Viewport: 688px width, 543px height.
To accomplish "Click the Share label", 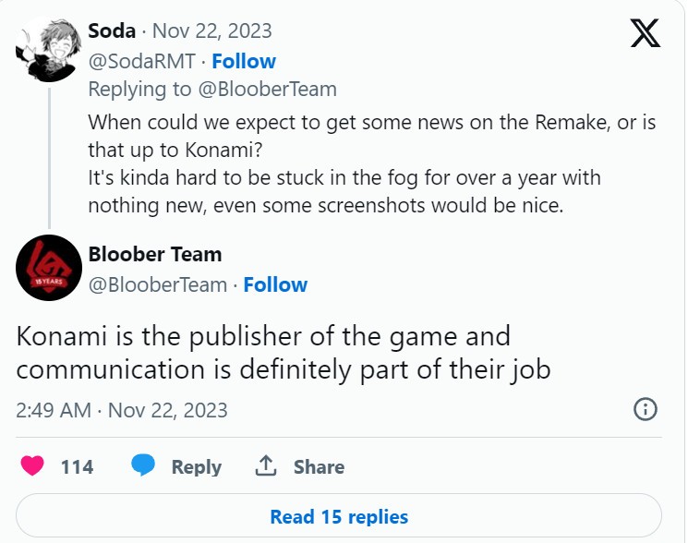I will [319, 467].
